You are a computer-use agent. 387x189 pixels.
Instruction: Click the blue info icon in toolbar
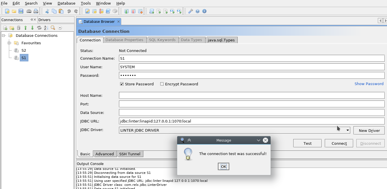[204, 11]
